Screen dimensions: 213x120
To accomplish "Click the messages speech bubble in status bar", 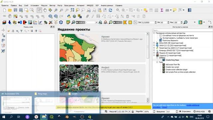I will 209,111.
